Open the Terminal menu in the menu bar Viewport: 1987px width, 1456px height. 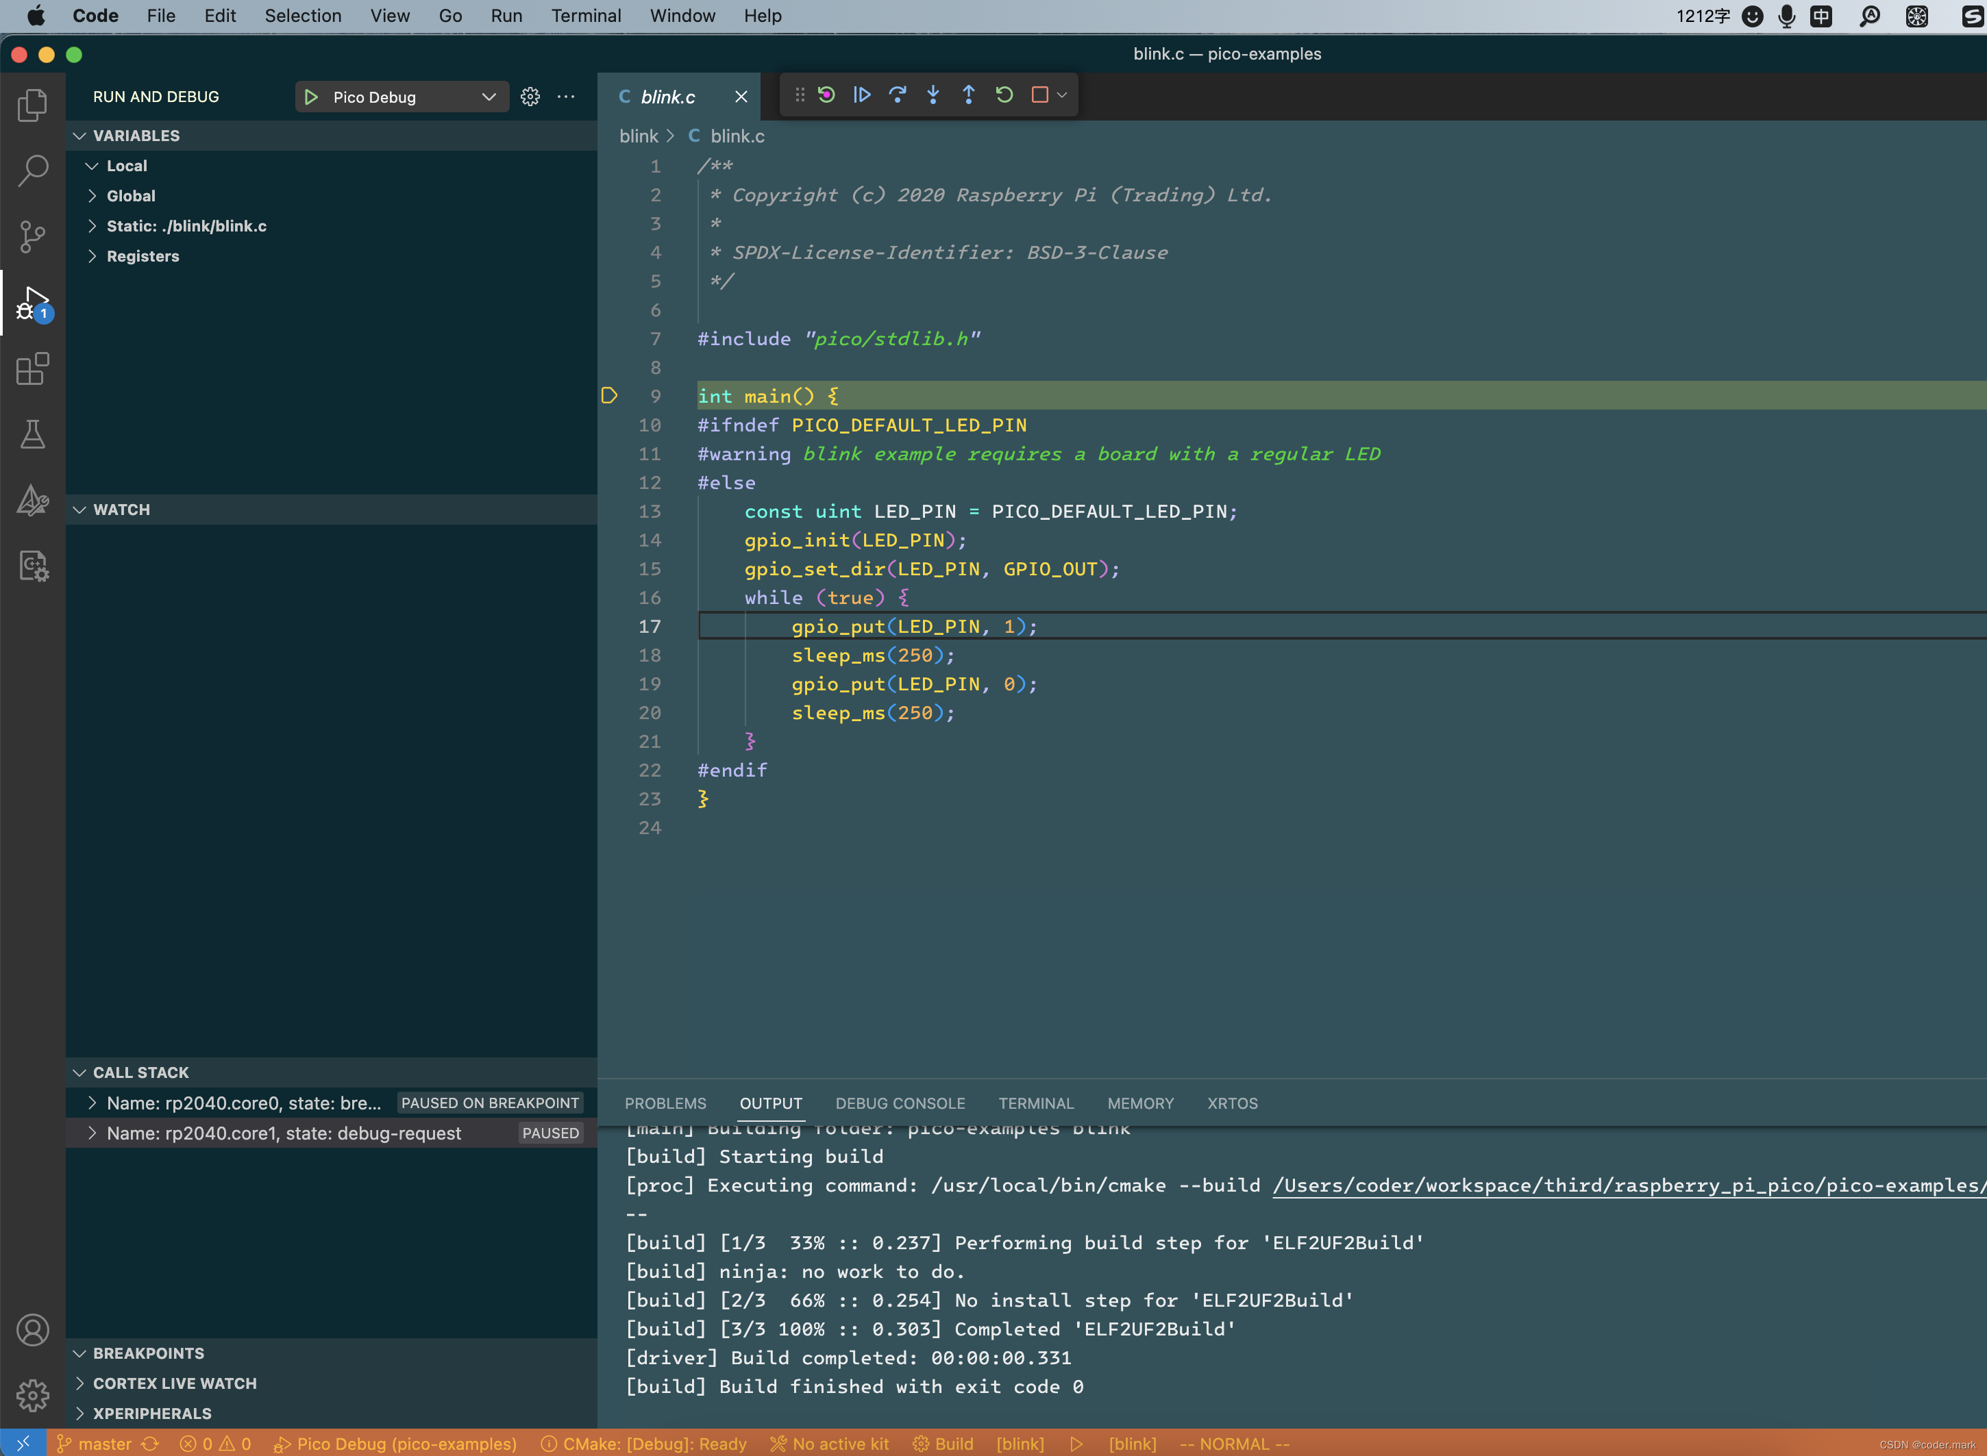[585, 16]
